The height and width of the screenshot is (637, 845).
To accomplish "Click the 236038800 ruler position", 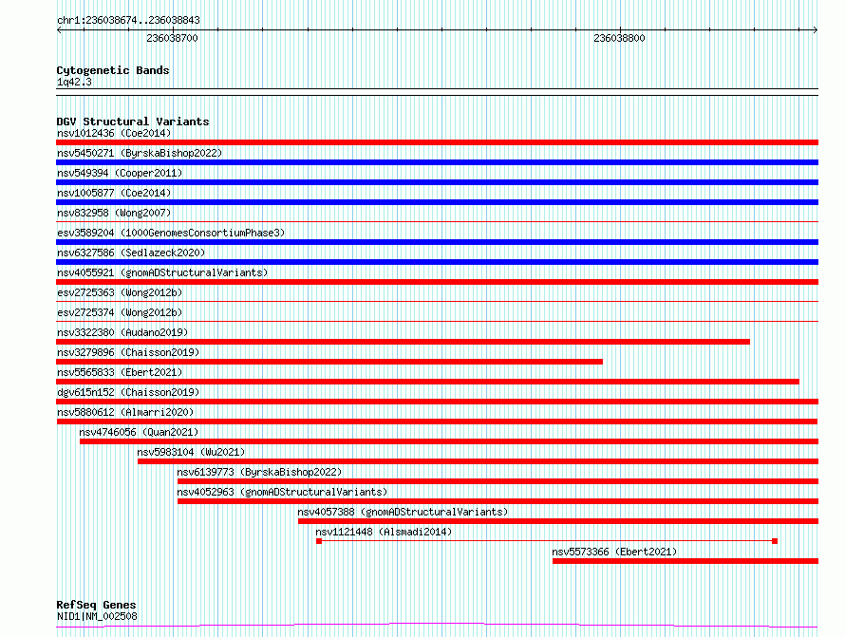I will coord(619,38).
